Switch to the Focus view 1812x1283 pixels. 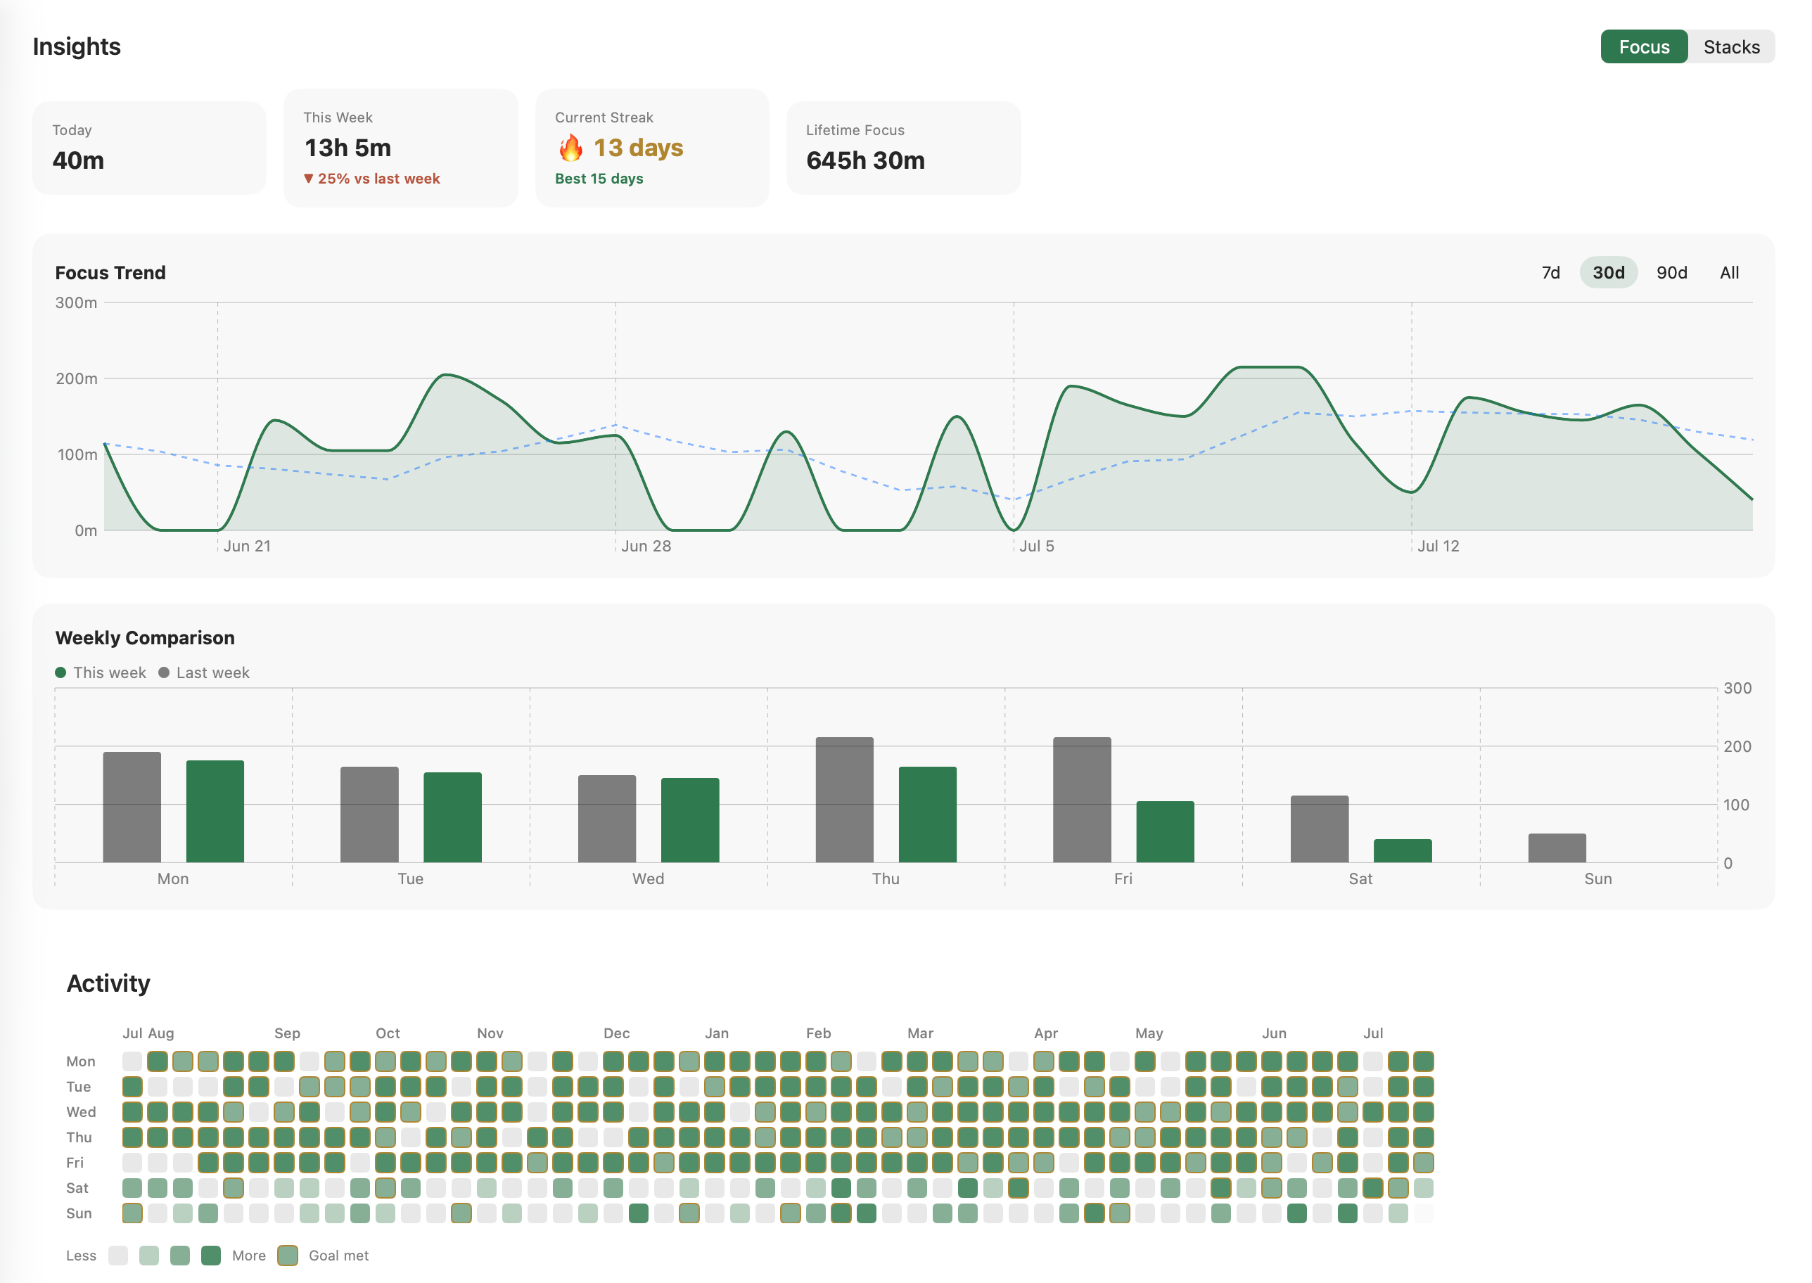(1644, 46)
